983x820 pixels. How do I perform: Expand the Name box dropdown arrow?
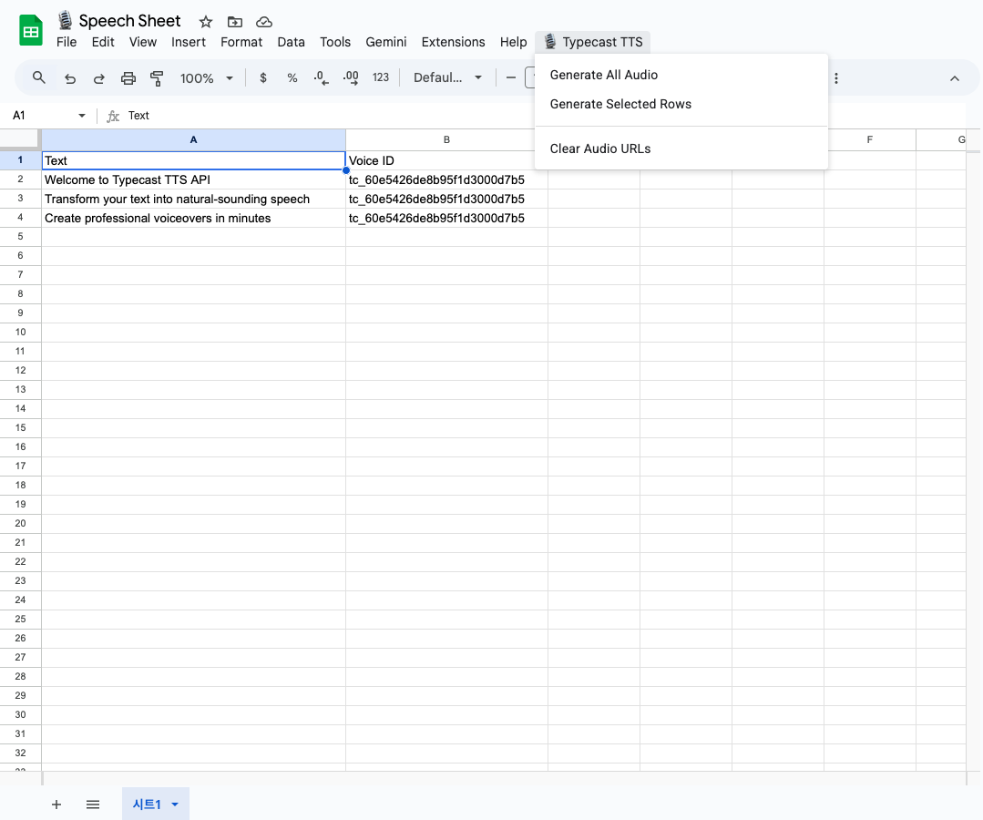pos(81,116)
